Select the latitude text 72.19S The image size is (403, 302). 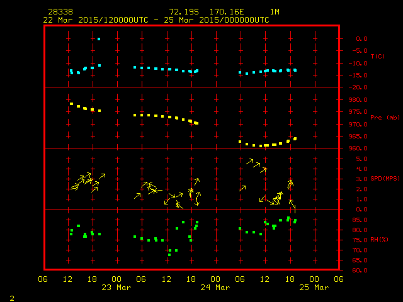point(184,12)
